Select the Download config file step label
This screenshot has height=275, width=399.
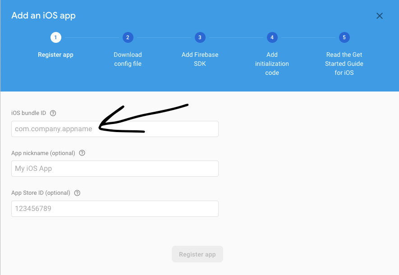tap(128, 59)
